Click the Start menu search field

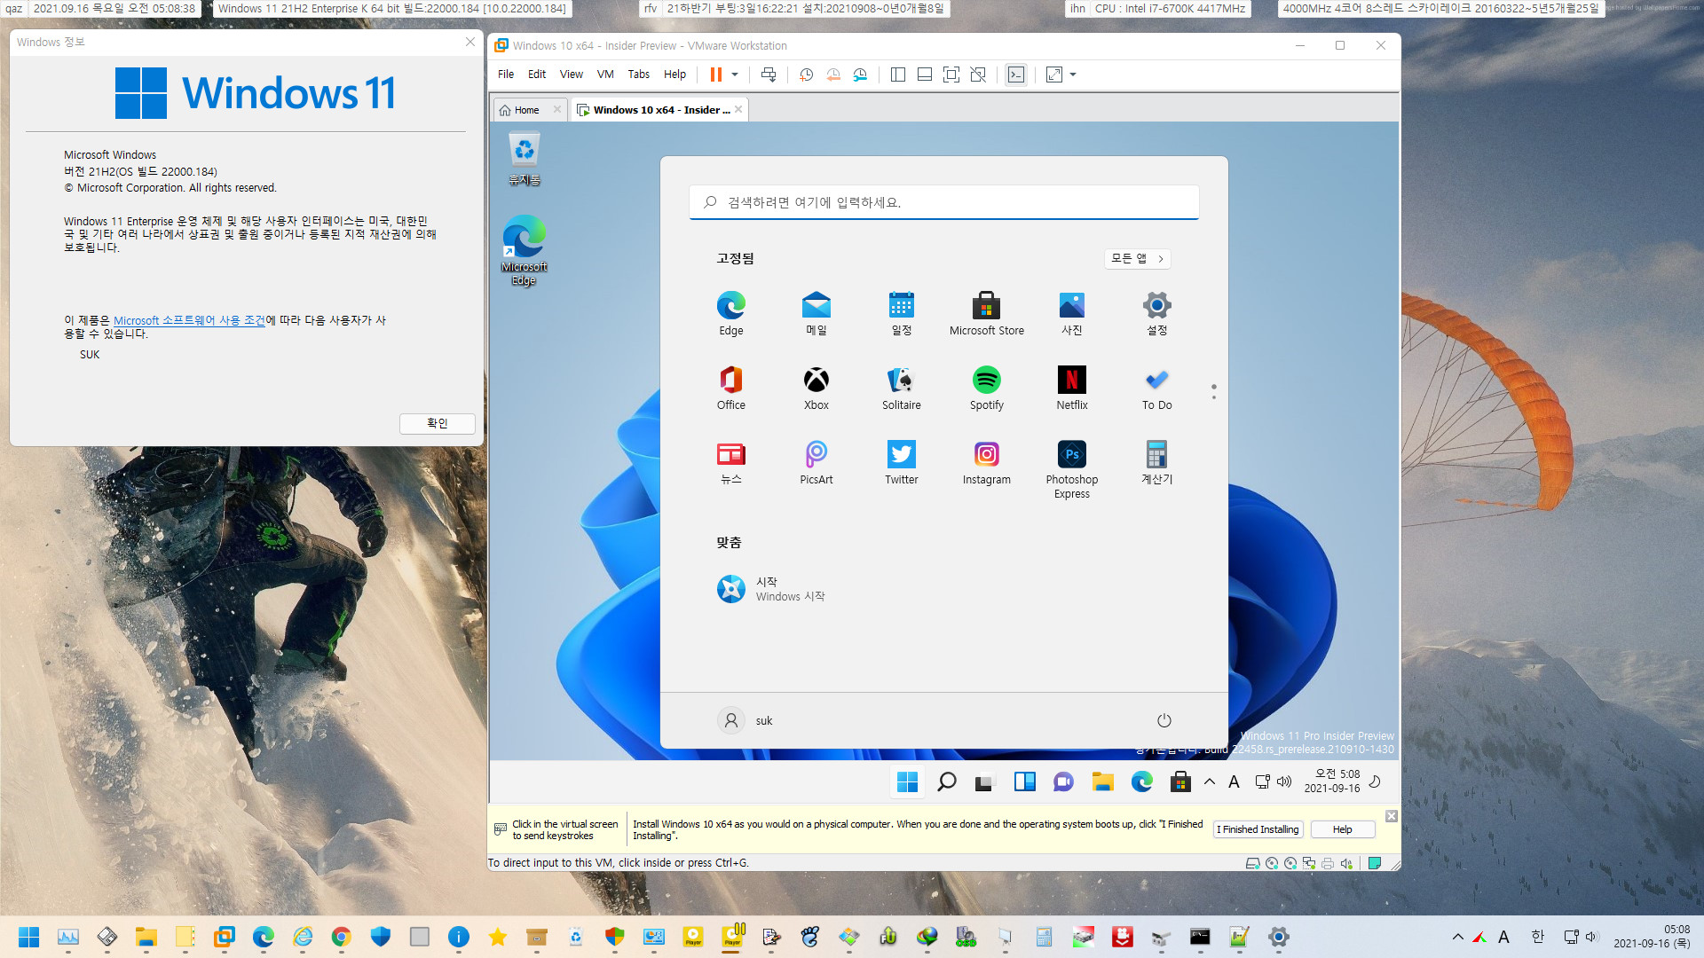[x=944, y=202]
